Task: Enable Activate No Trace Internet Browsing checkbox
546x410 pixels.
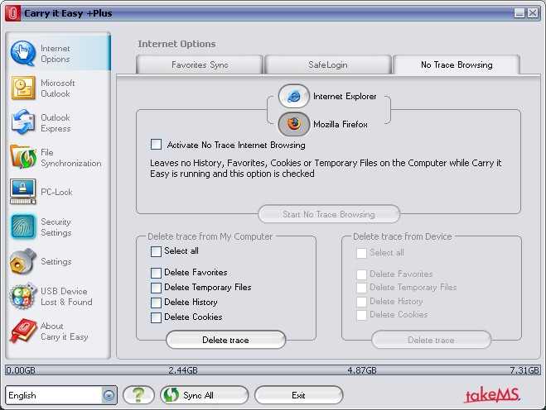Action: [156, 144]
